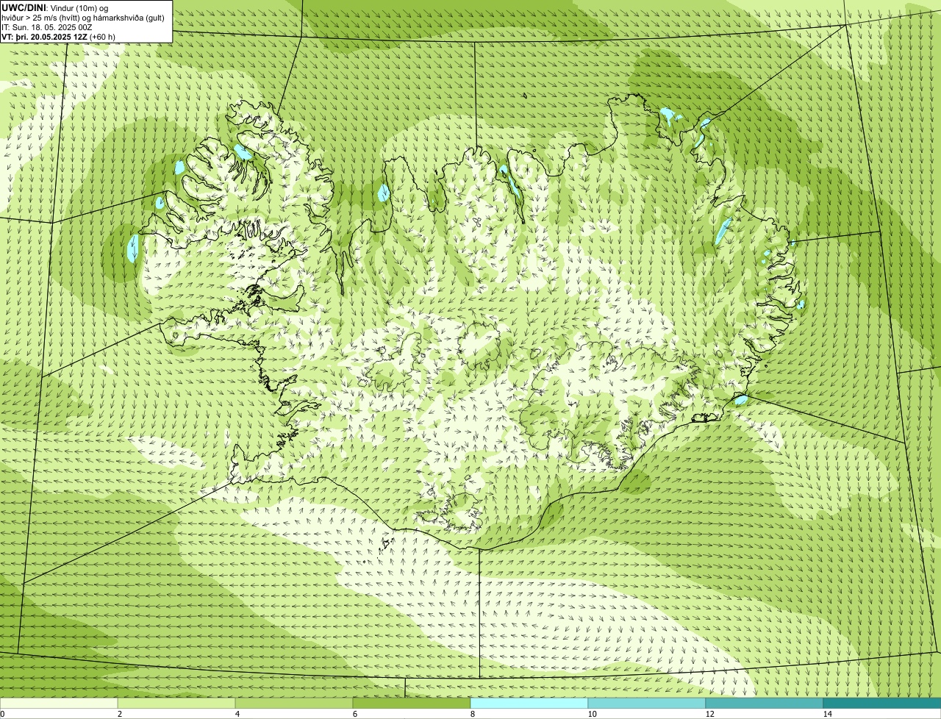
Task: Click the 'IT: Sun. 18. 05. 2025 00Z' line
Action: pos(47,27)
